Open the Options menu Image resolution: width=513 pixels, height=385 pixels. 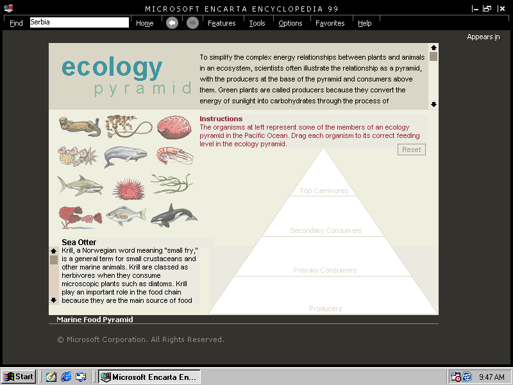tap(290, 23)
